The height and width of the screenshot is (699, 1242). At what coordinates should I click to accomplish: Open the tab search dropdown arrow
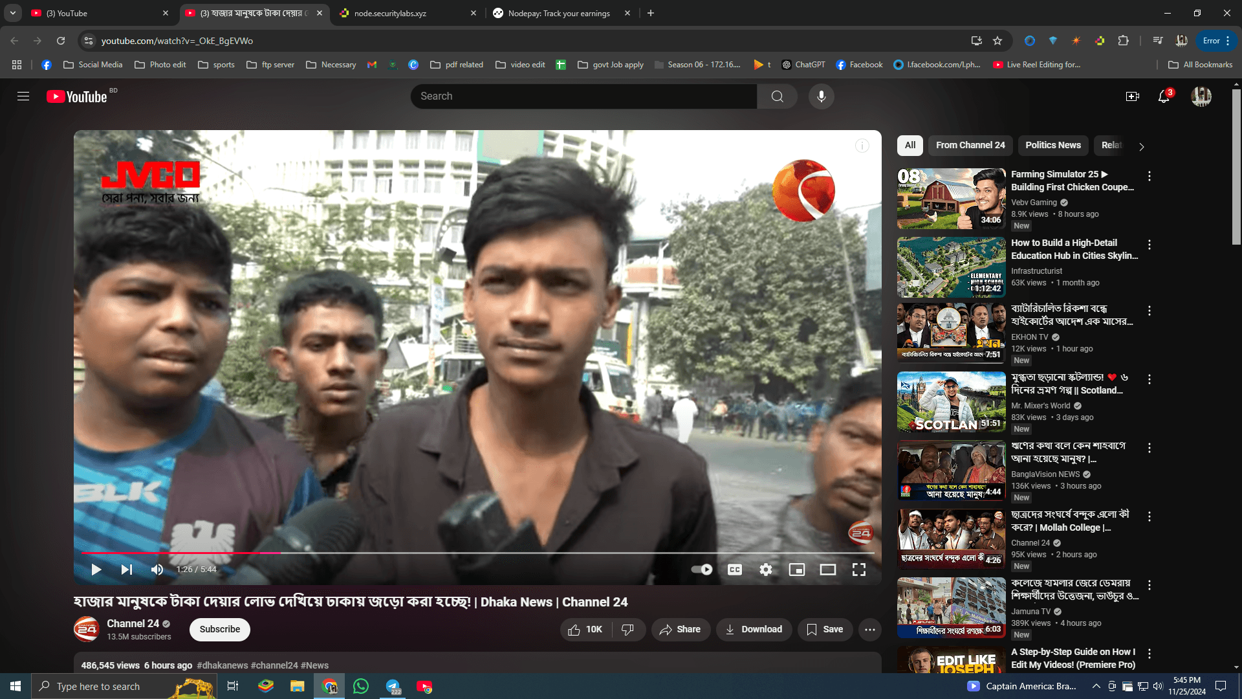(x=12, y=13)
